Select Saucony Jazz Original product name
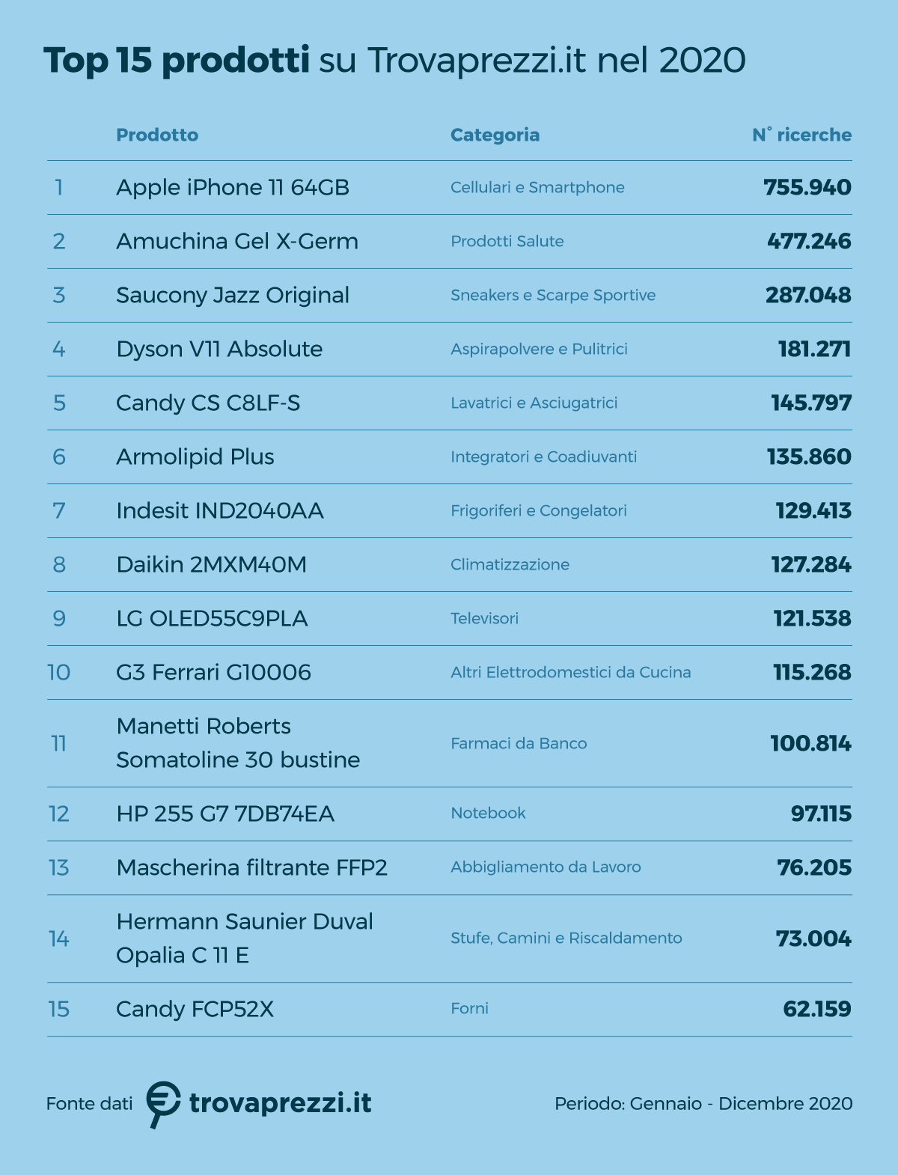 [233, 295]
